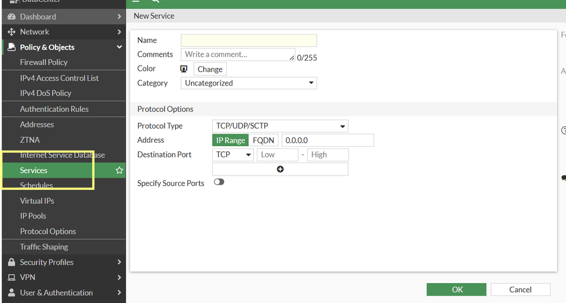
Task: Click Change to pick a color
Action: click(x=210, y=69)
